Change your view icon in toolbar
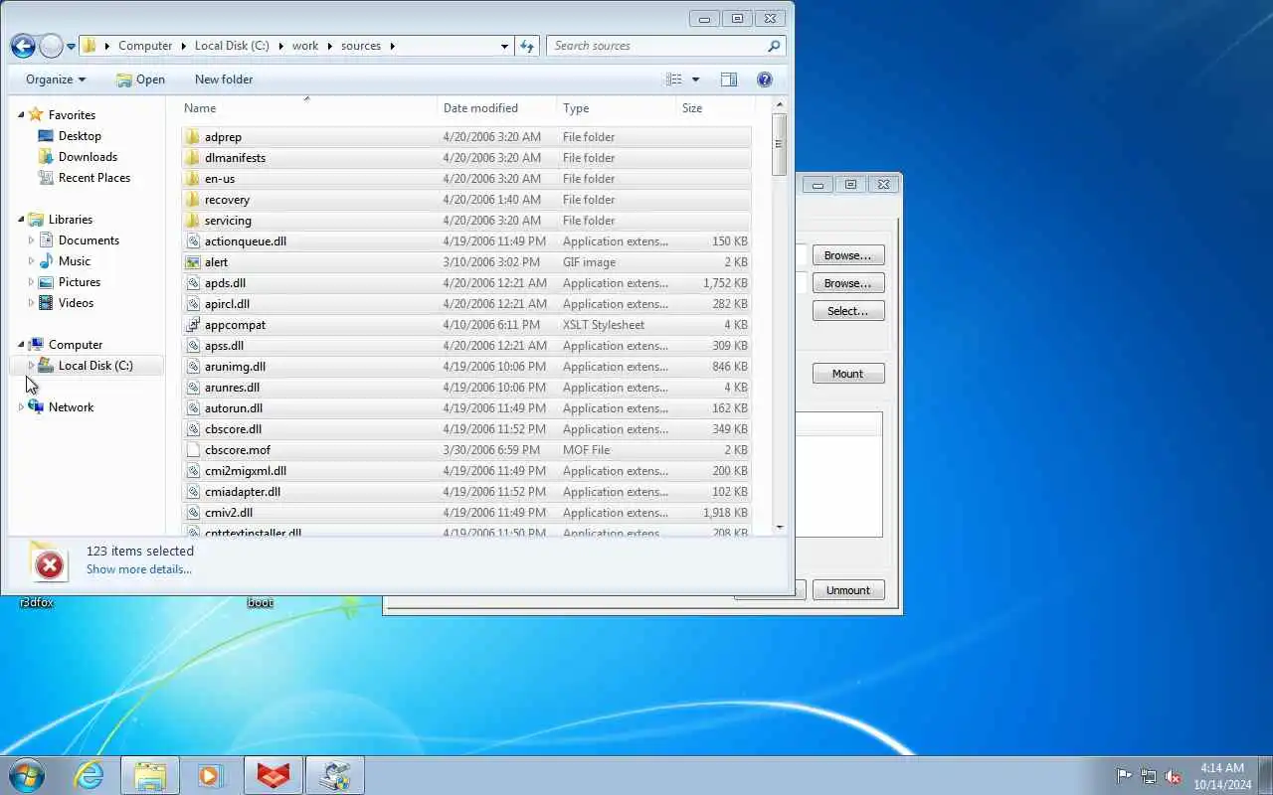 point(674,79)
